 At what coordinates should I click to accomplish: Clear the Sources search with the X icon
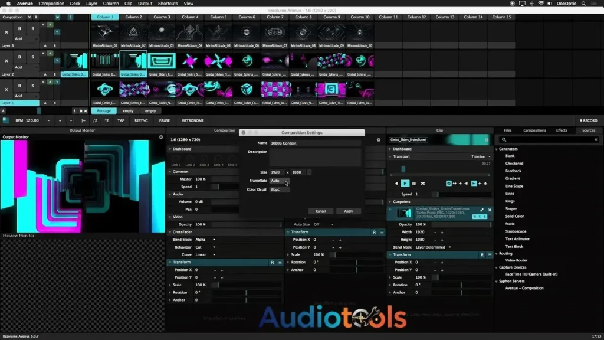596,139
